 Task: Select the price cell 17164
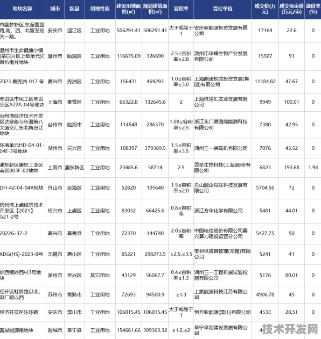point(265,31)
